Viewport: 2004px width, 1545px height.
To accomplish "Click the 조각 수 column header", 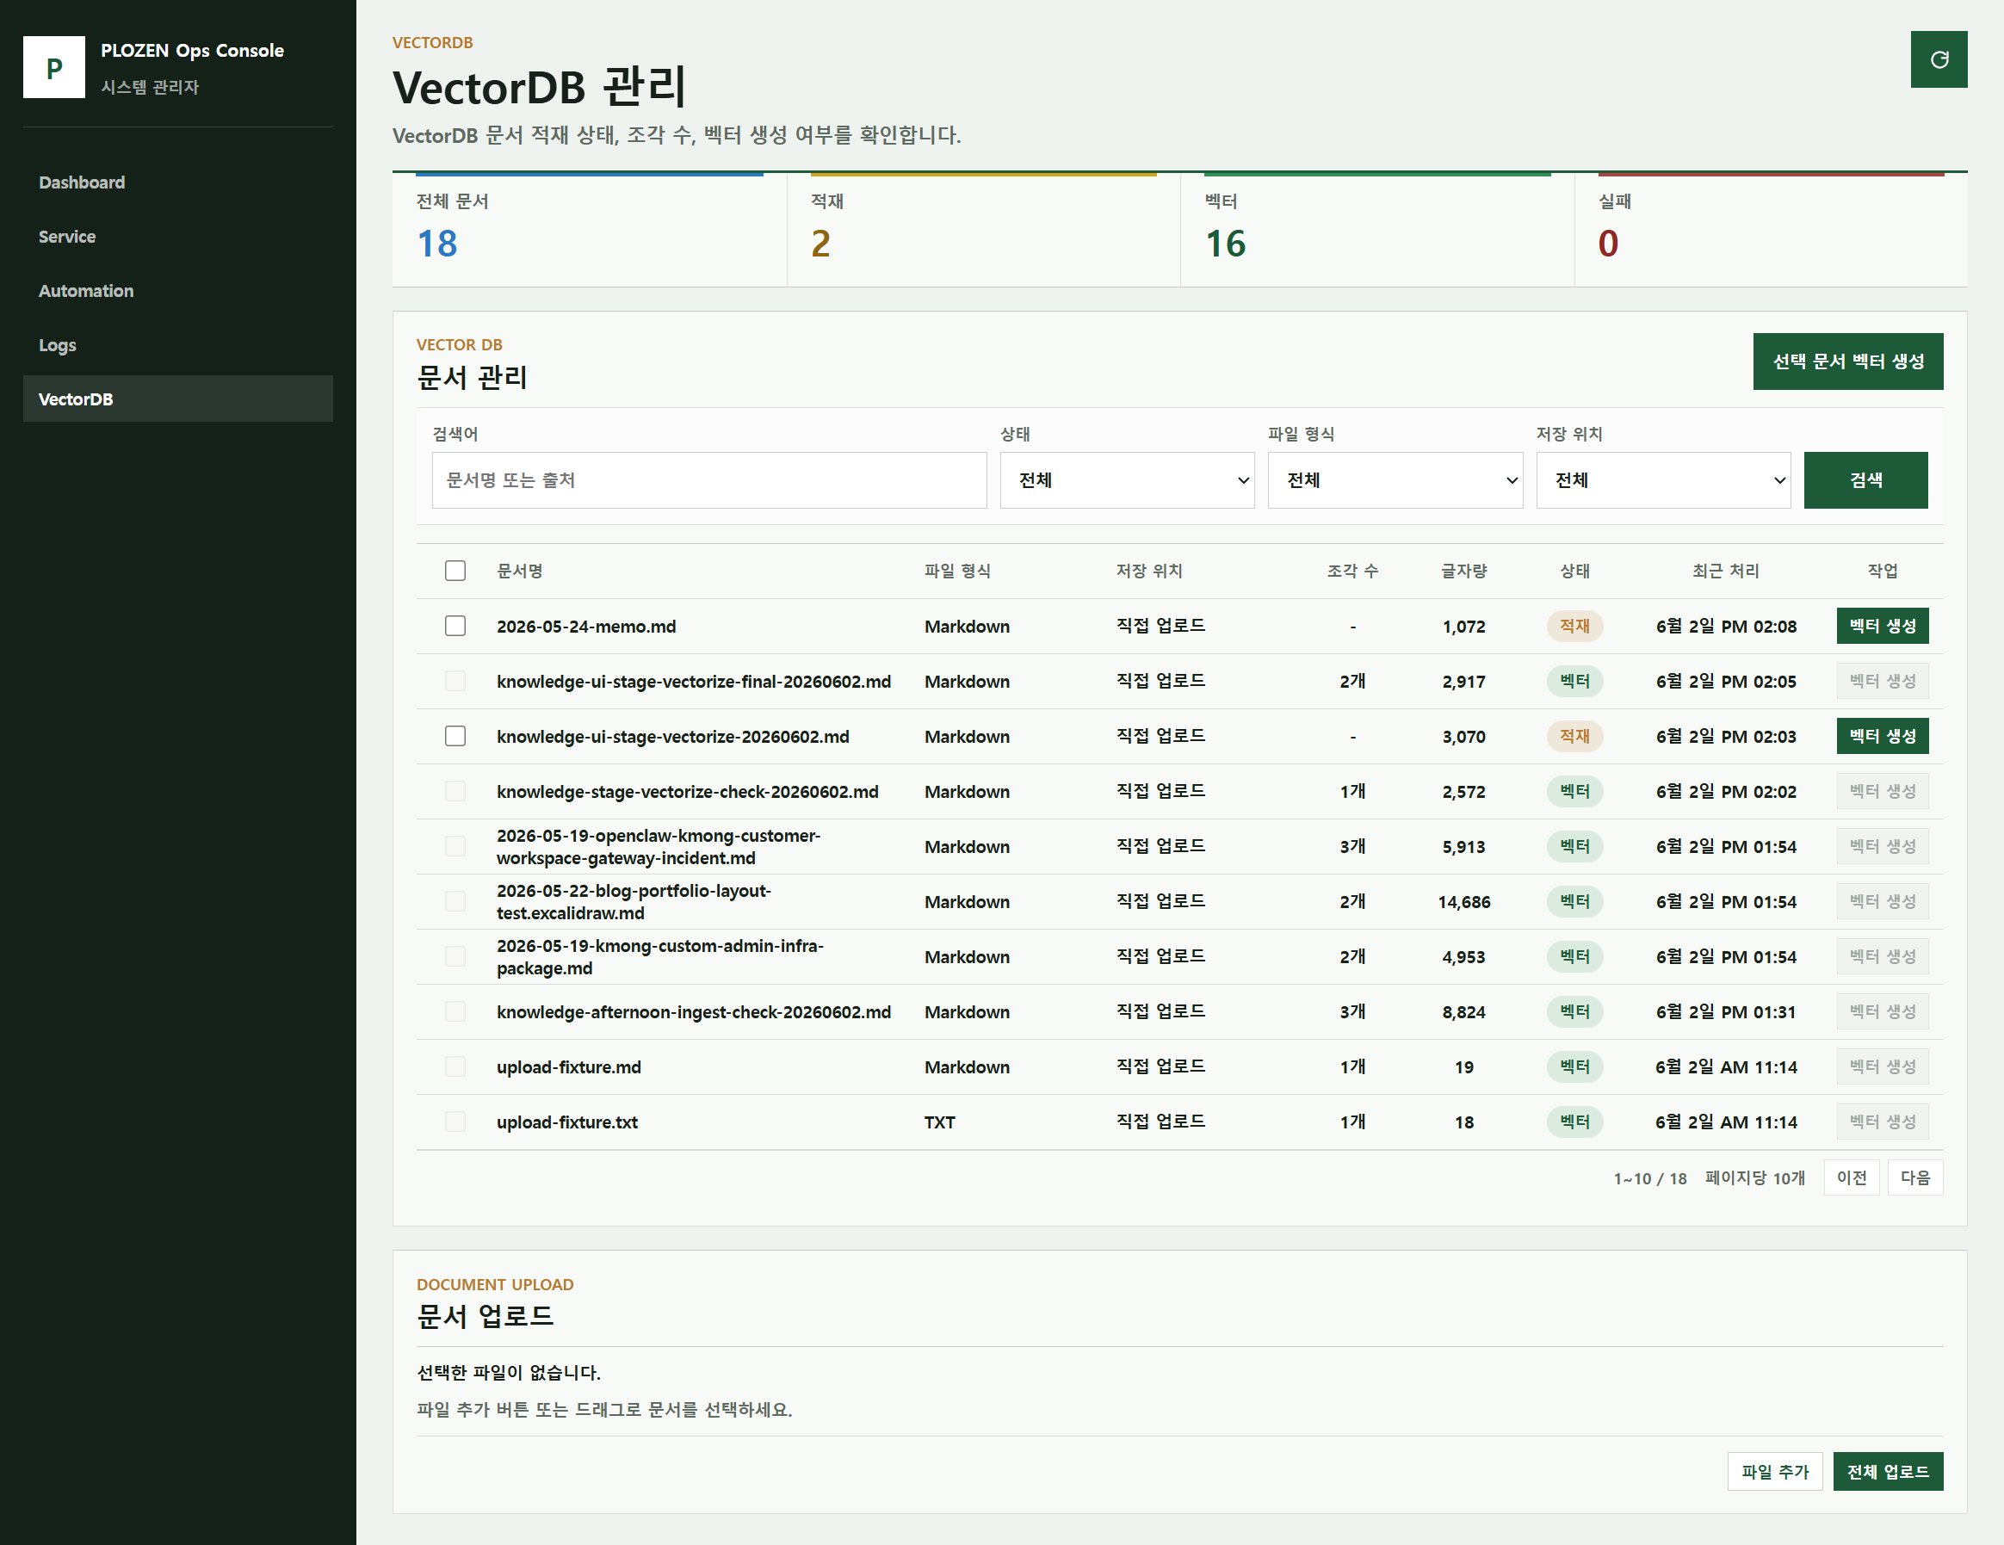I will (x=1351, y=571).
